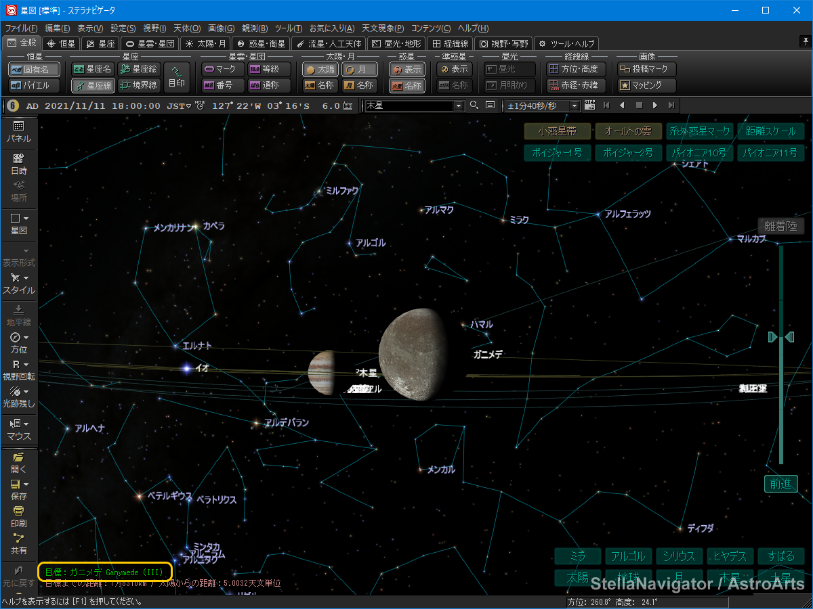813x609 pixels.
Task: Jump to ヒヤデス button
Action: coord(730,556)
